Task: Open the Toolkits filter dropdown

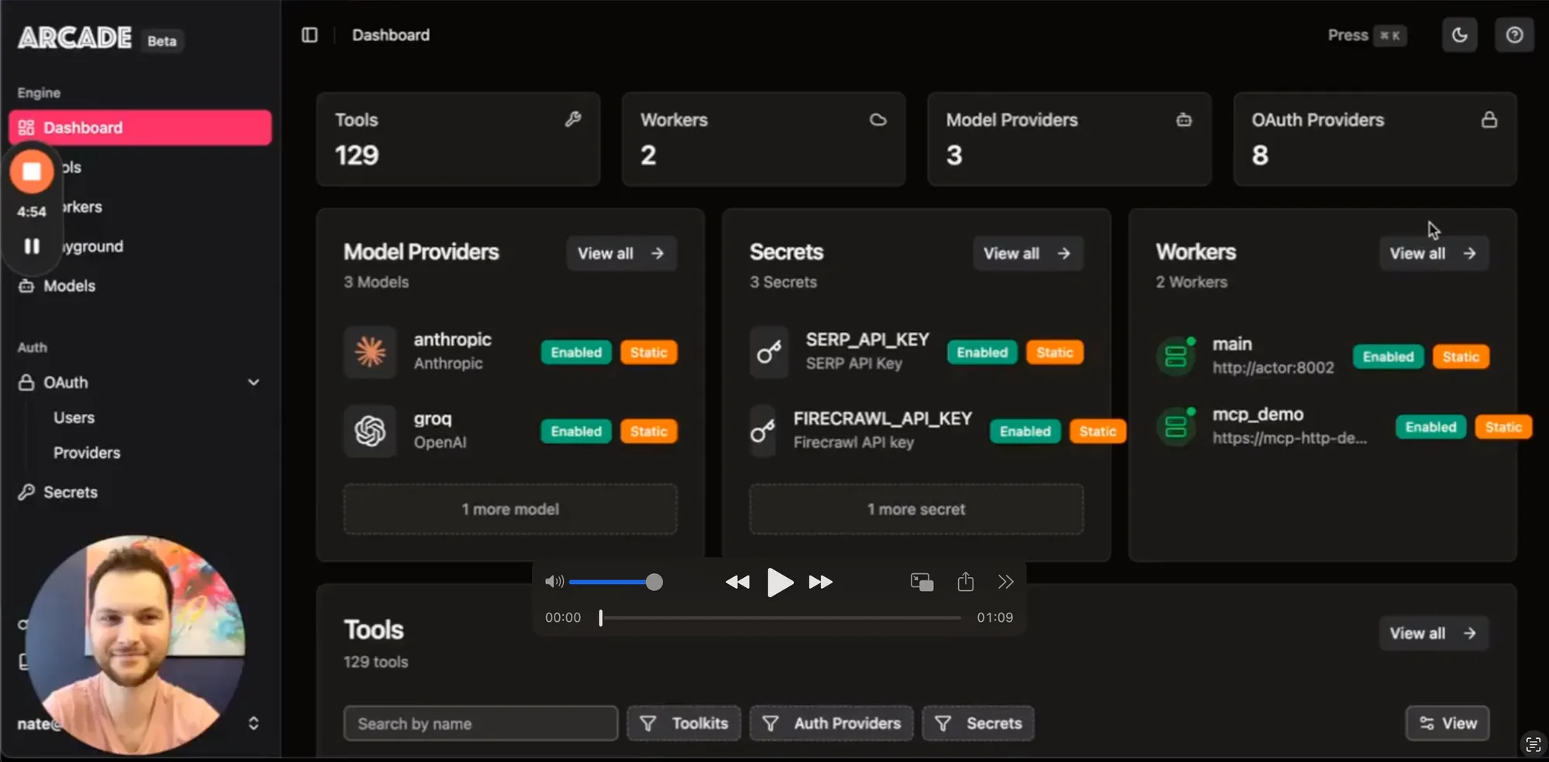Action: point(683,723)
